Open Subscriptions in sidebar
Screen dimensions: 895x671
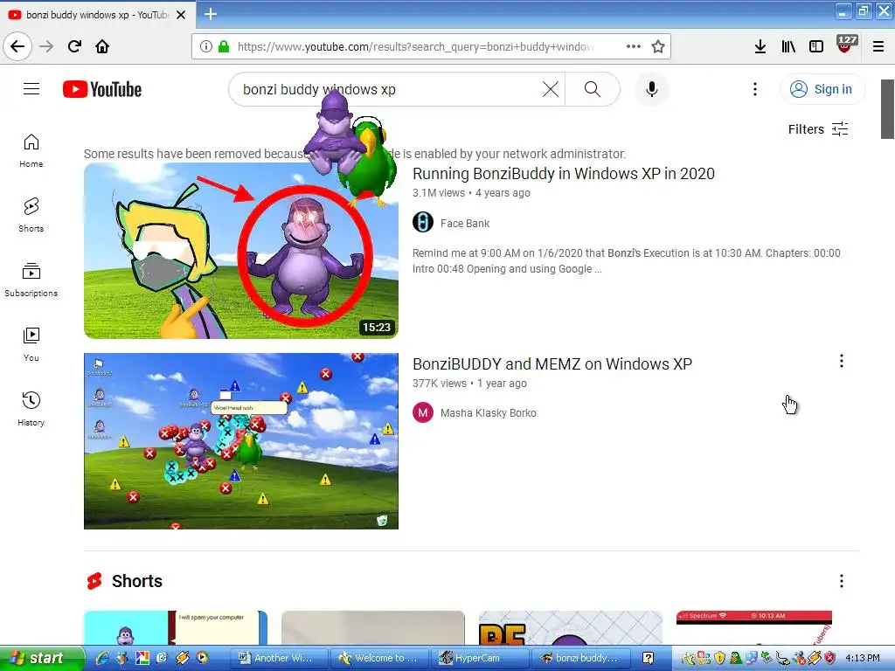tap(31, 280)
